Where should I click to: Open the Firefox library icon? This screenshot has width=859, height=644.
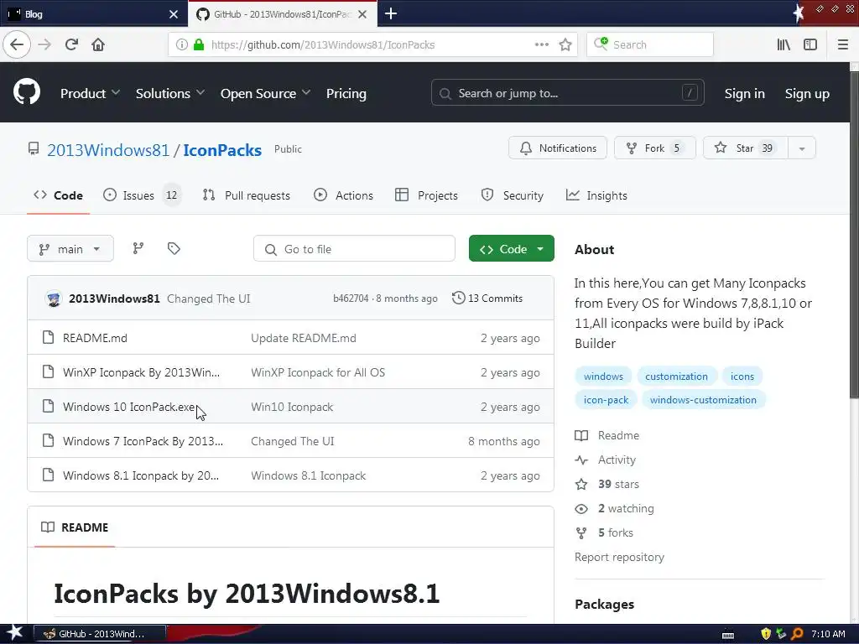click(784, 45)
